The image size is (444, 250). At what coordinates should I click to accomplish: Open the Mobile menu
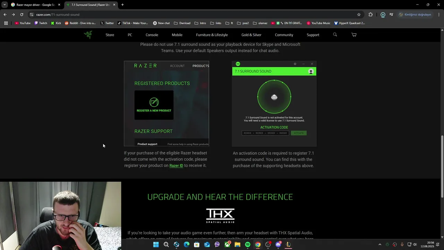tap(177, 35)
